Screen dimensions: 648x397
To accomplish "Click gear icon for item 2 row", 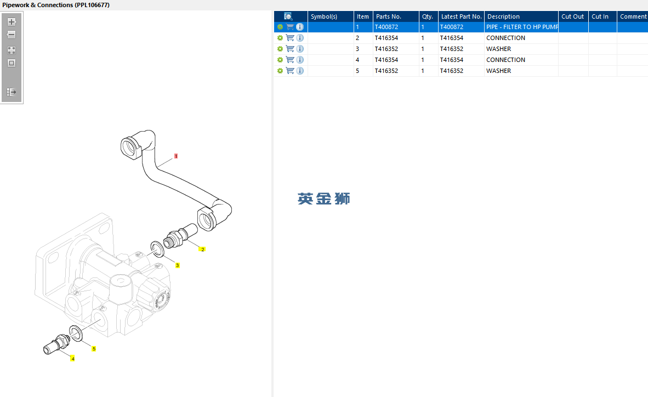I will click(x=280, y=38).
